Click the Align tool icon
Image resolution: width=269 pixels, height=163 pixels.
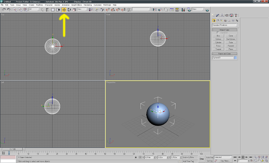(160, 10)
